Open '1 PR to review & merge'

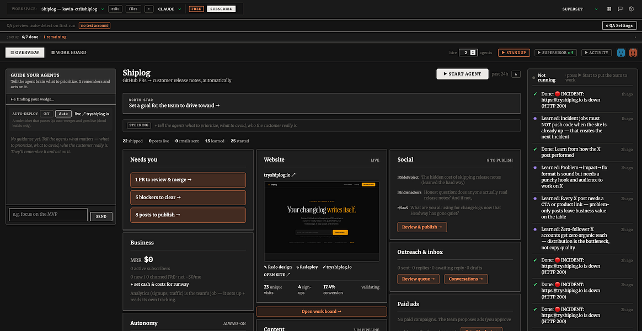coord(188,180)
